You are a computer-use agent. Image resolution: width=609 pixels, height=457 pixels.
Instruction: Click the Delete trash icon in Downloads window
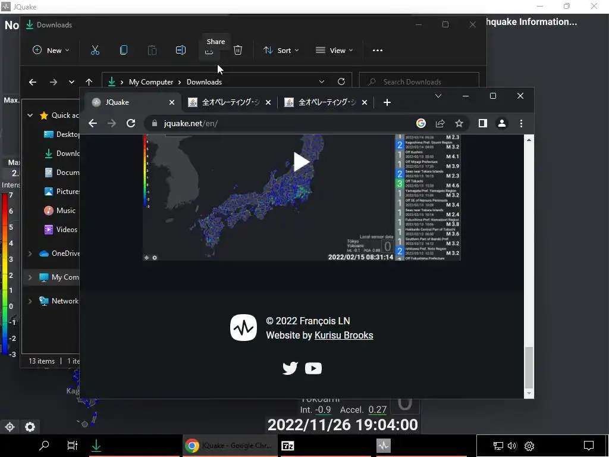(x=238, y=50)
